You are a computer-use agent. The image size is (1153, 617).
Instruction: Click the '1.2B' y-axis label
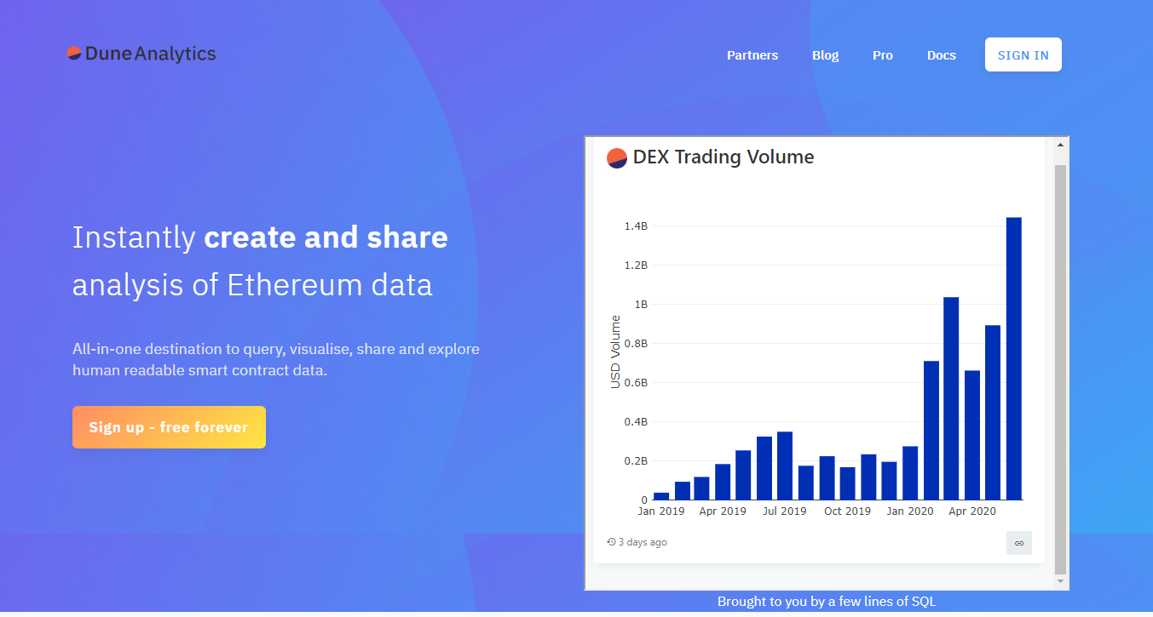[636, 266]
